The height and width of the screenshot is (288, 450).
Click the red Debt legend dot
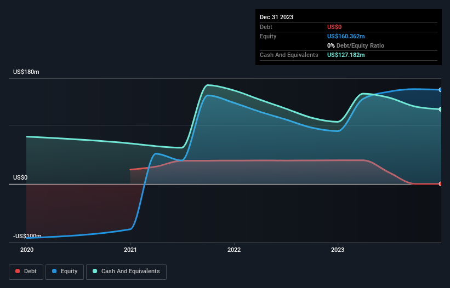click(18, 271)
